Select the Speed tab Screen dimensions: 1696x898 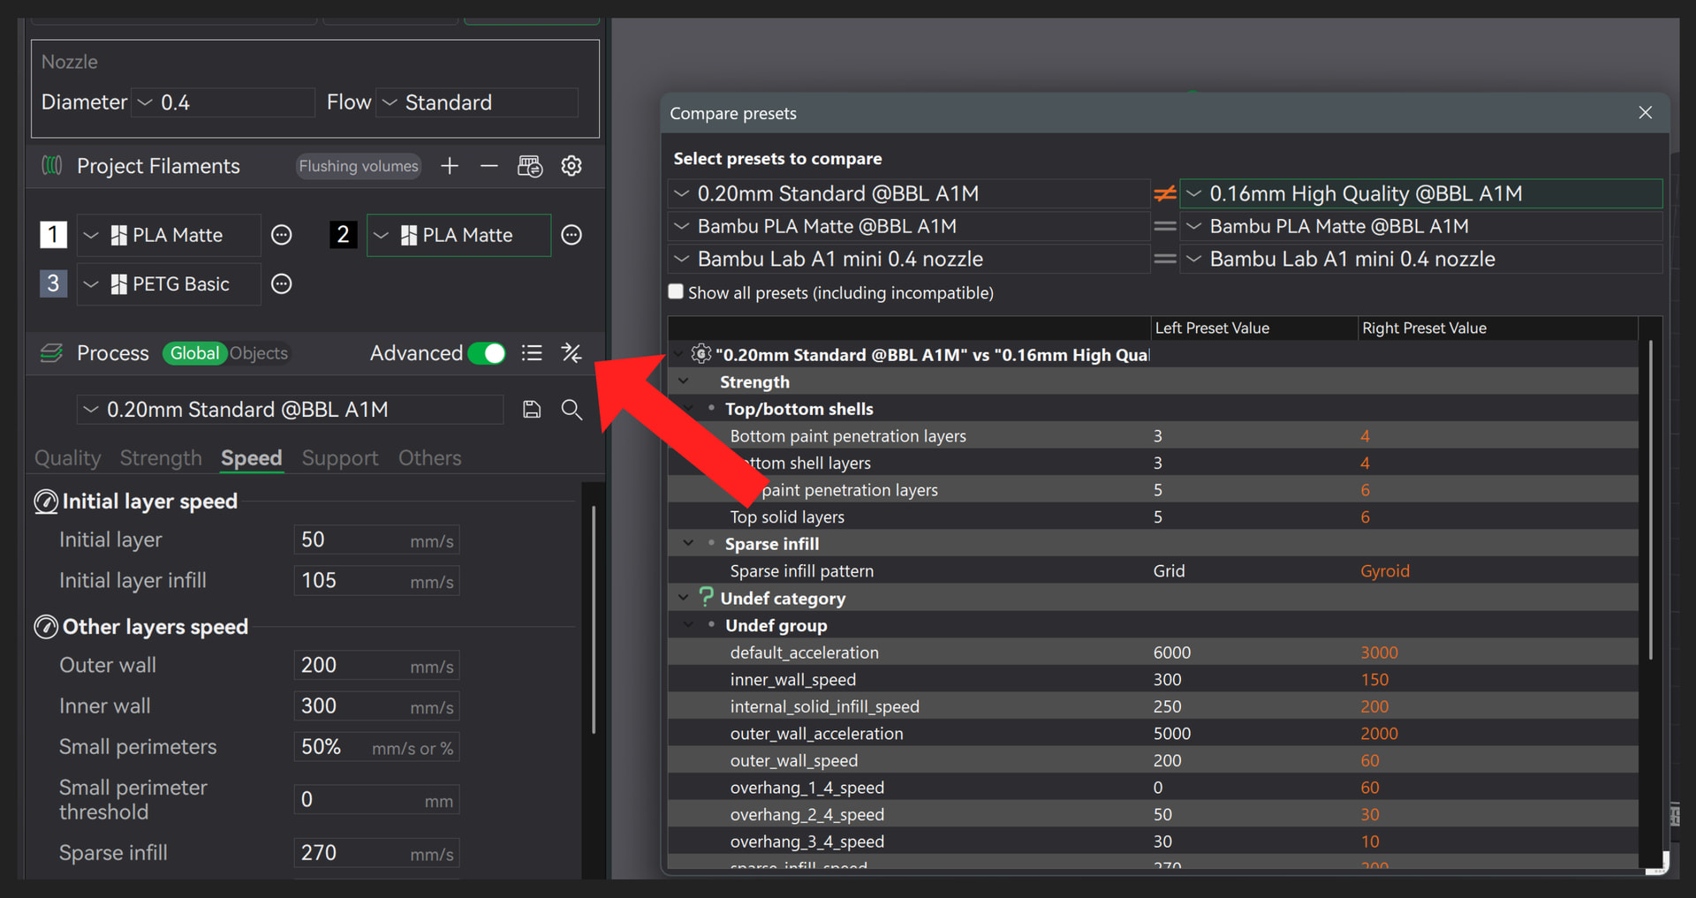point(252,458)
